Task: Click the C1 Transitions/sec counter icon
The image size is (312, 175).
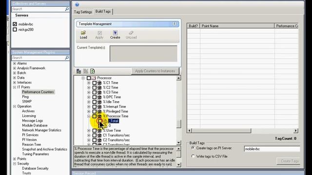Action: [99, 135]
